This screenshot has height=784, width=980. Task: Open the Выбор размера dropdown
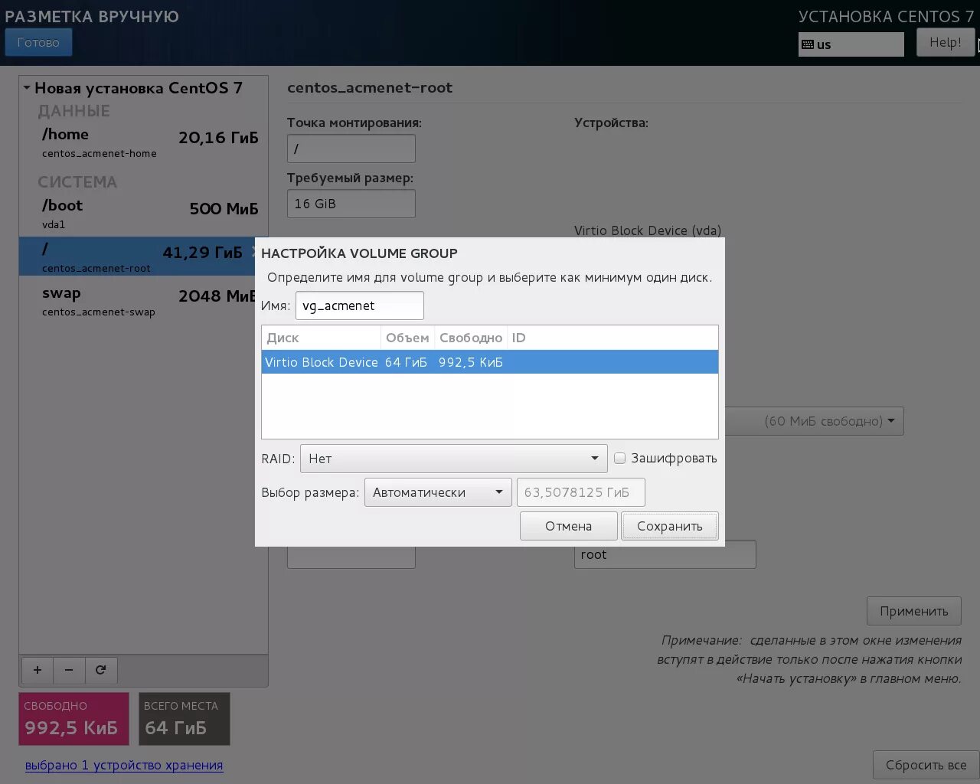click(438, 492)
